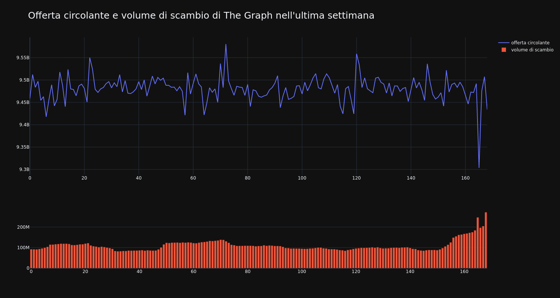This screenshot has height=298, width=560.
Task: Click the 9.3B y-axis label
Action: tap(24, 169)
